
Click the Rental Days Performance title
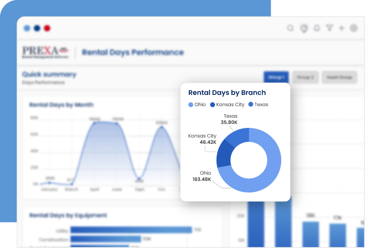pos(133,52)
